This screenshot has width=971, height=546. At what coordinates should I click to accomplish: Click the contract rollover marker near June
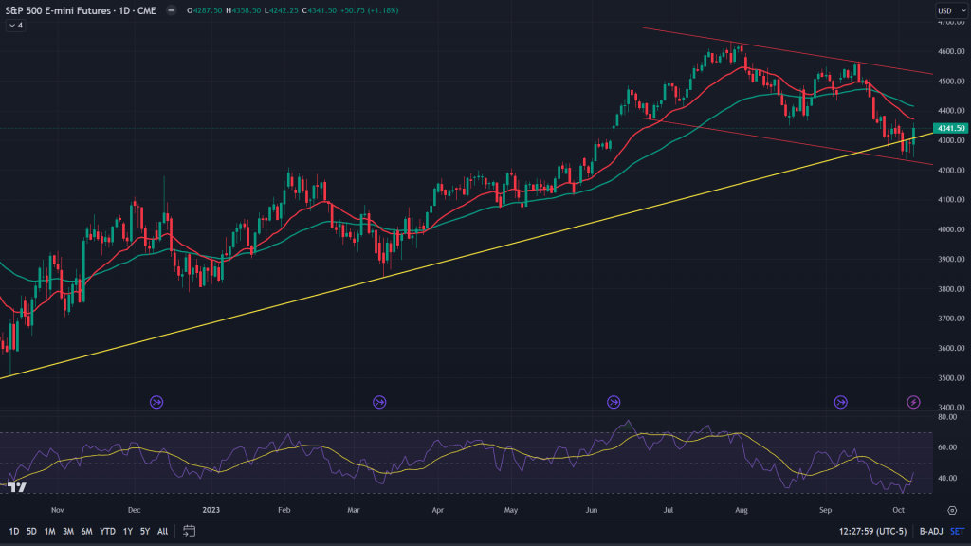[614, 402]
